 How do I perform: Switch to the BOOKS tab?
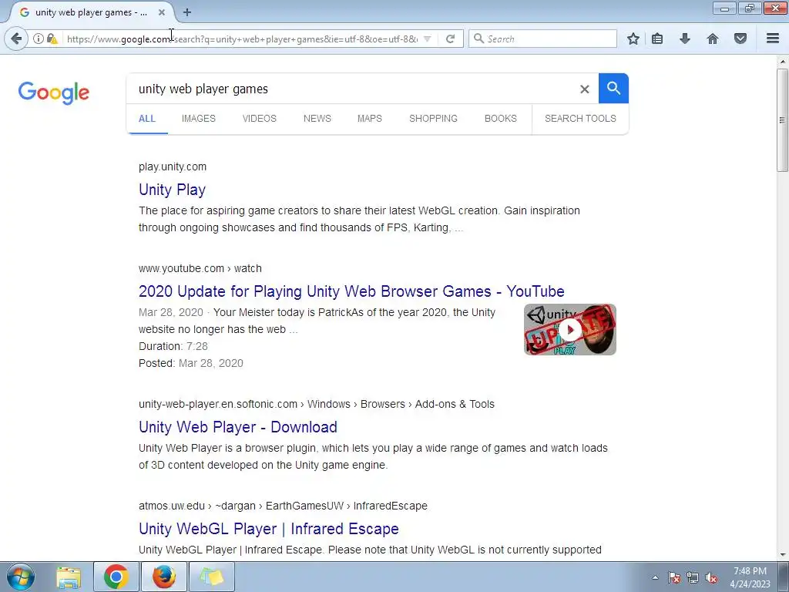point(500,118)
